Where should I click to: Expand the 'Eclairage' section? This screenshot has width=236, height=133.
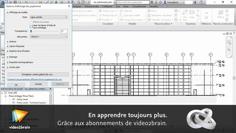8,57
